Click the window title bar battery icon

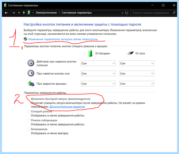coord(5,5)
